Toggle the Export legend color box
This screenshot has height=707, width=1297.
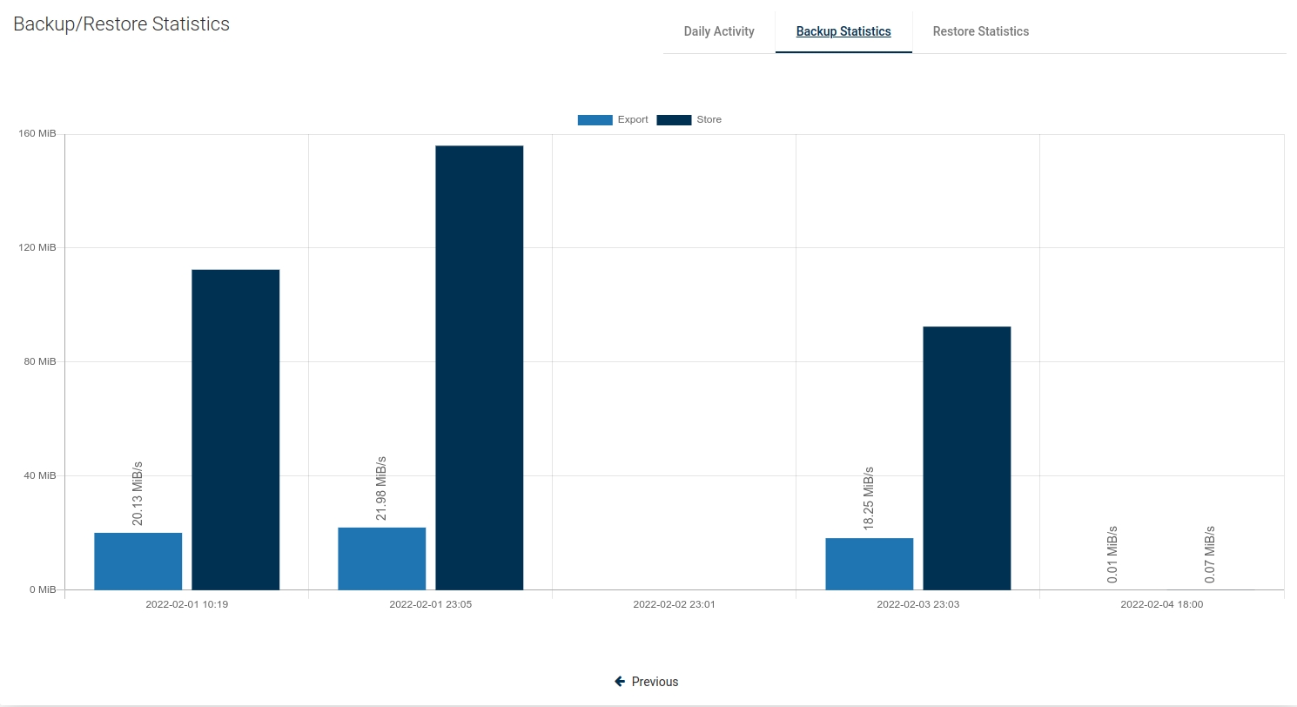tap(595, 120)
